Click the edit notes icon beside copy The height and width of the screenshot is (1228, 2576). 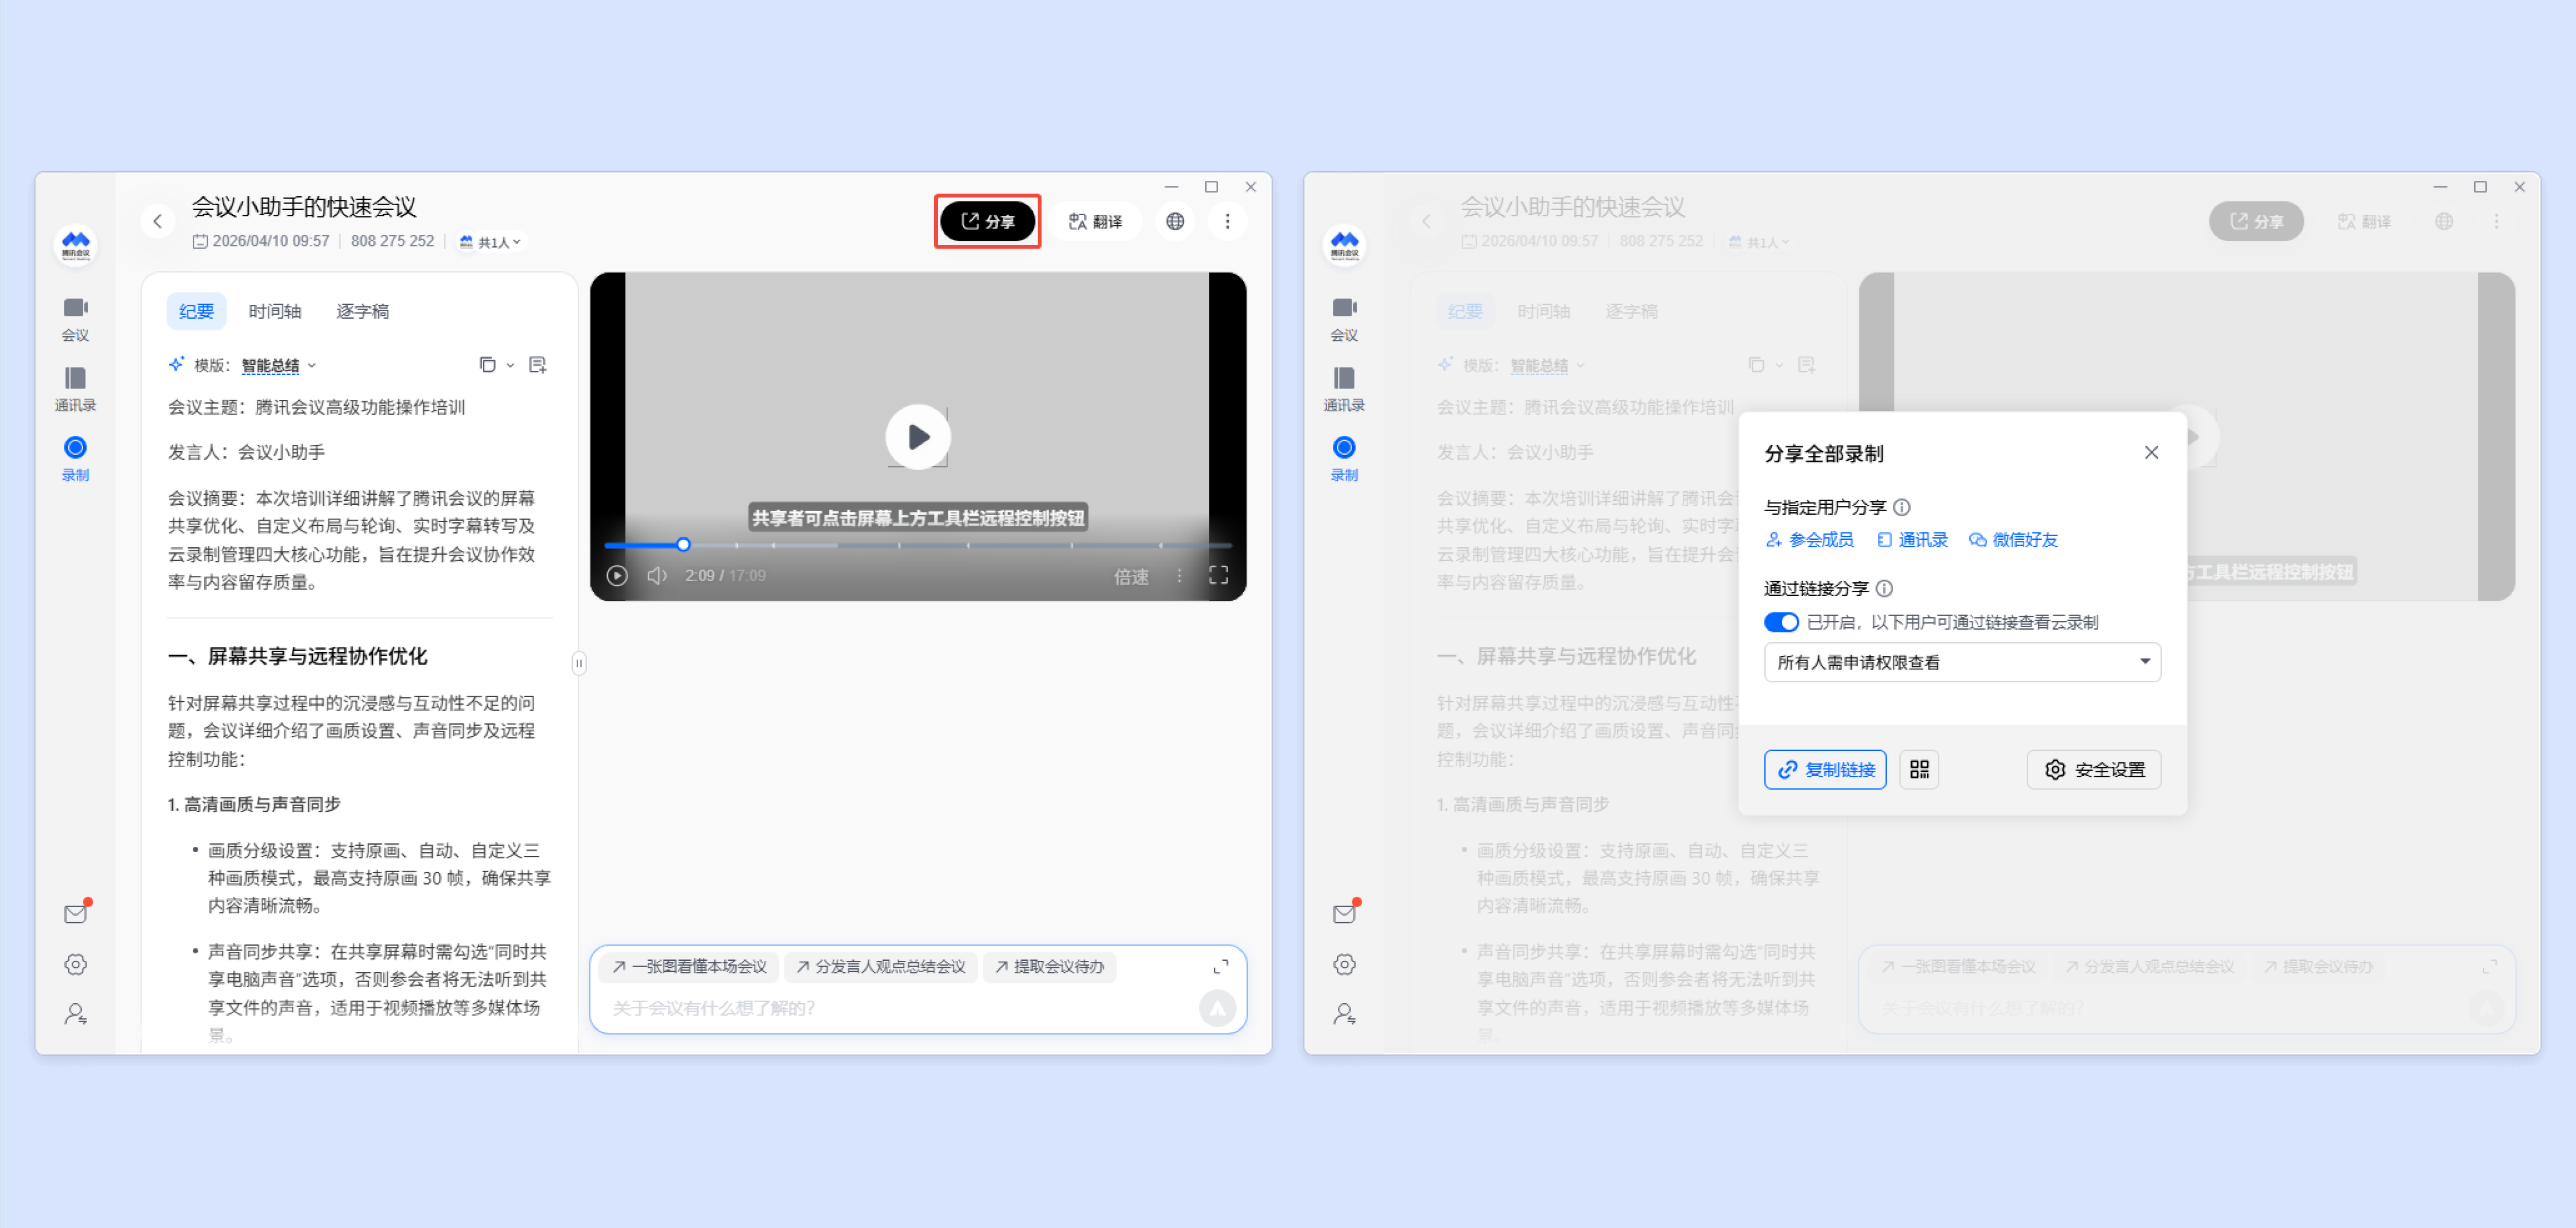pyautogui.click(x=537, y=365)
